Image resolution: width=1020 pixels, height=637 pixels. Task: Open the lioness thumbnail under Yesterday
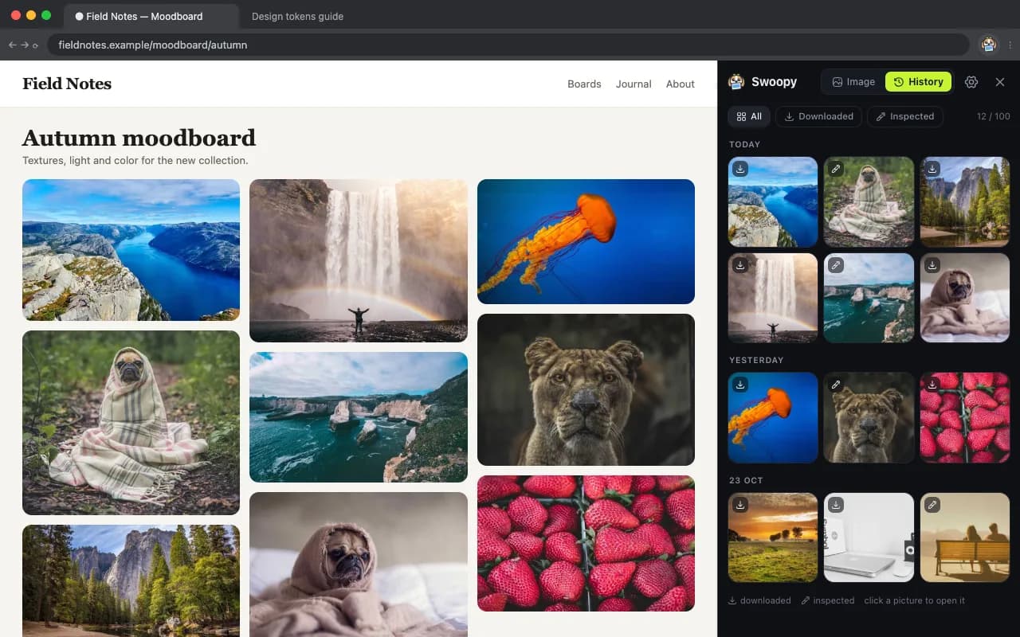tap(869, 418)
